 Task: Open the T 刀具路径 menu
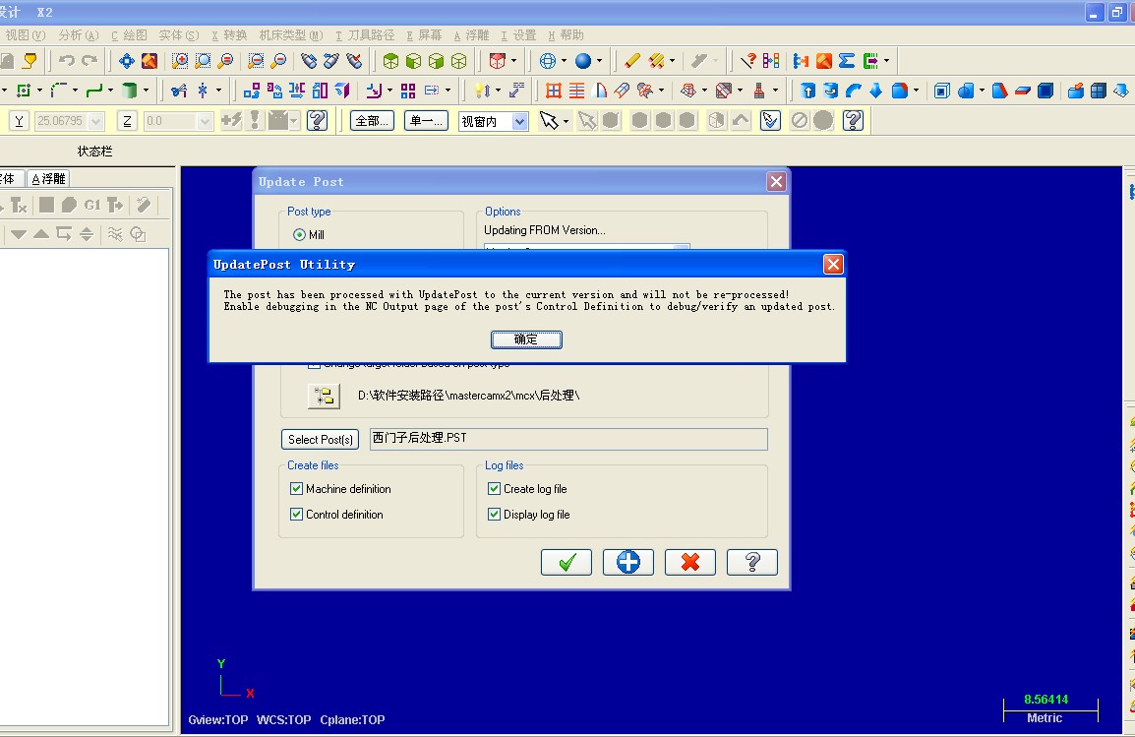tap(365, 34)
